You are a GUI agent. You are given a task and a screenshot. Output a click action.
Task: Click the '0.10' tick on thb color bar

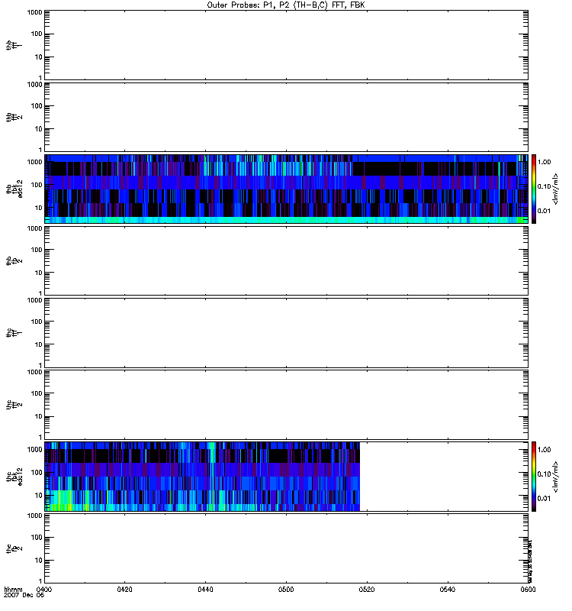pos(545,186)
